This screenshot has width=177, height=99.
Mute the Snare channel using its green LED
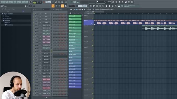(34, 23)
